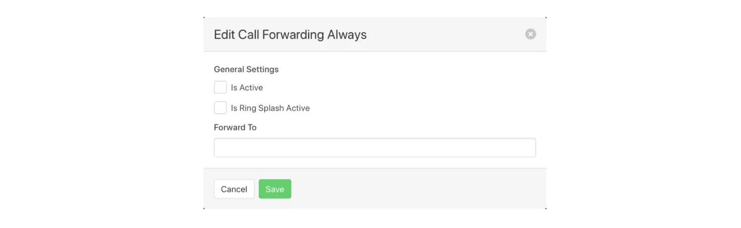This screenshot has height=228, width=741.
Task: Save the call forwarding settings
Action: click(x=275, y=189)
